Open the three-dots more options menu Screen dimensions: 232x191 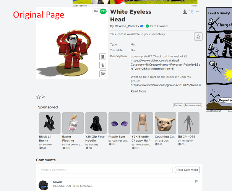(x=198, y=12)
